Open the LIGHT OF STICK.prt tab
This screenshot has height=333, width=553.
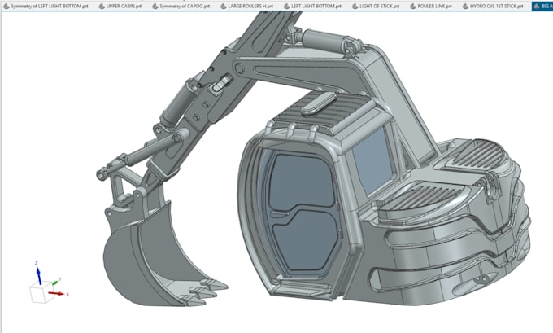[x=376, y=6]
